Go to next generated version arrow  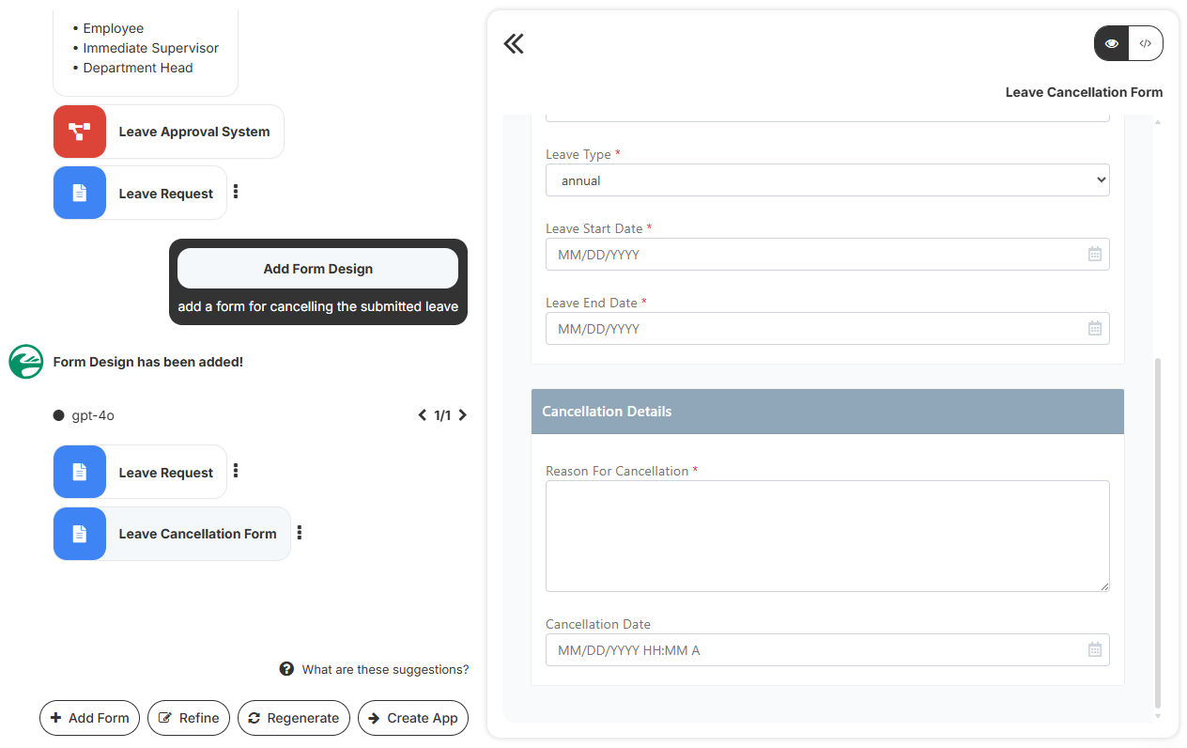462,415
